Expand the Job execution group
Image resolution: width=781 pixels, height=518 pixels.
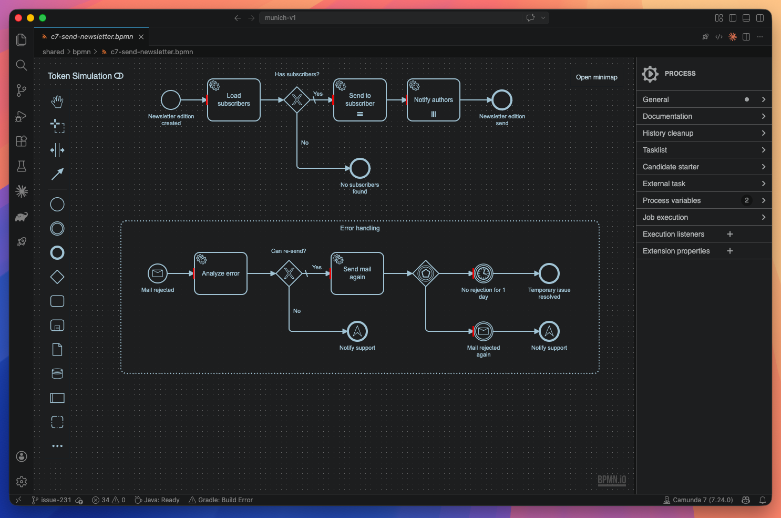click(x=704, y=217)
